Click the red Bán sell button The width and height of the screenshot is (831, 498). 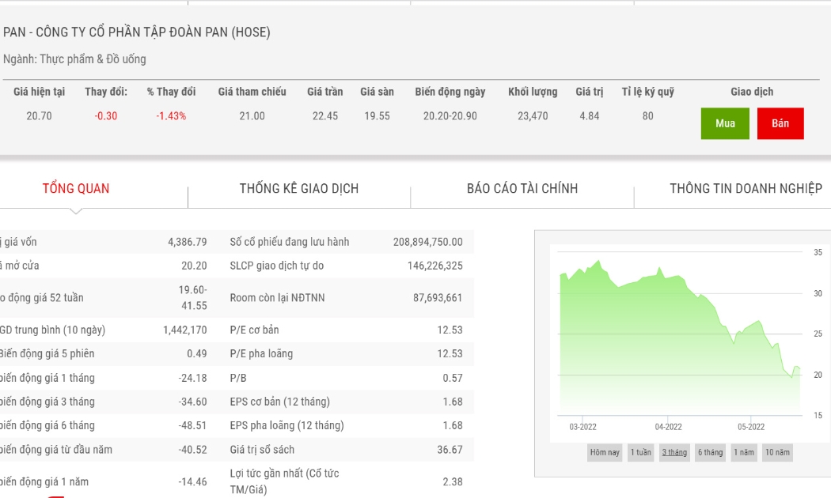tap(780, 123)
